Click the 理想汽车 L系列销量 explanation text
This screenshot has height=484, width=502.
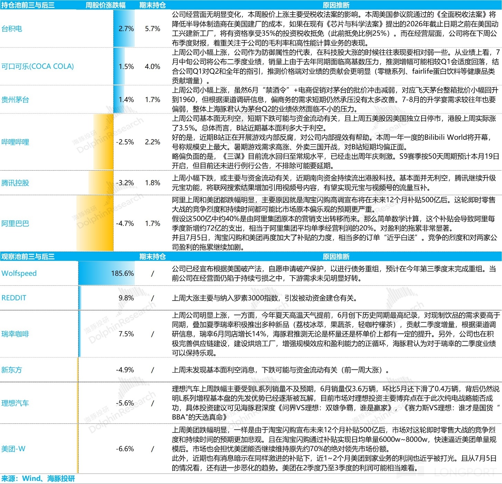[x=336, y=403]
